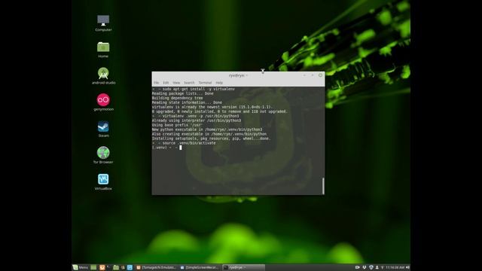Click the light blue panel launcher icon
Image resolution: width=482 pixels, height=271 pixels.
tap(130, 268)
